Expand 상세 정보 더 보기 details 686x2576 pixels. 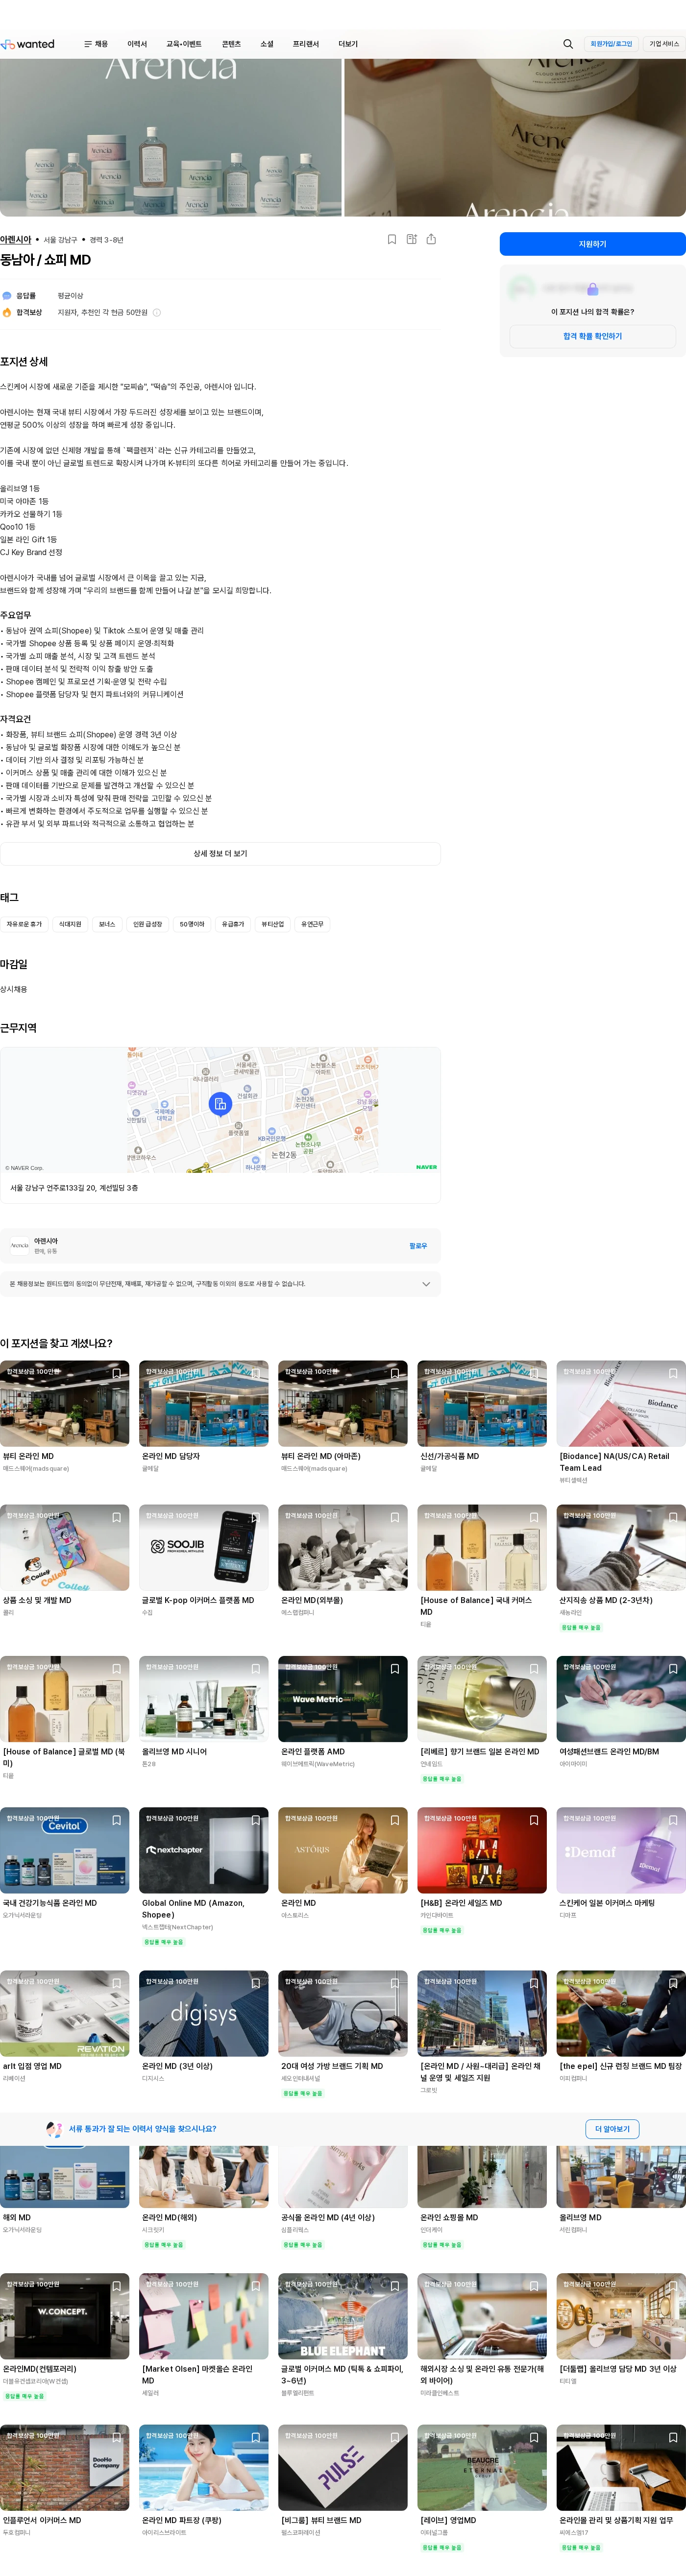click(x=220, y=854)
